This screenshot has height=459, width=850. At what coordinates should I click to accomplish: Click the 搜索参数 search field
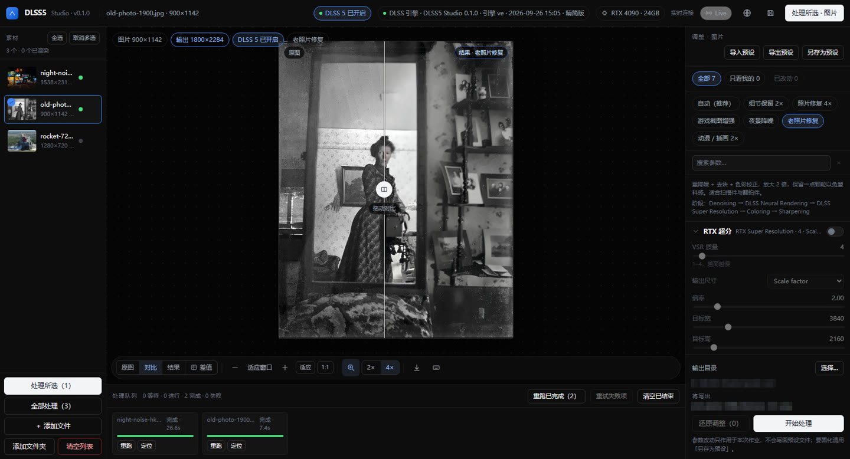click(x=761, y=163)
